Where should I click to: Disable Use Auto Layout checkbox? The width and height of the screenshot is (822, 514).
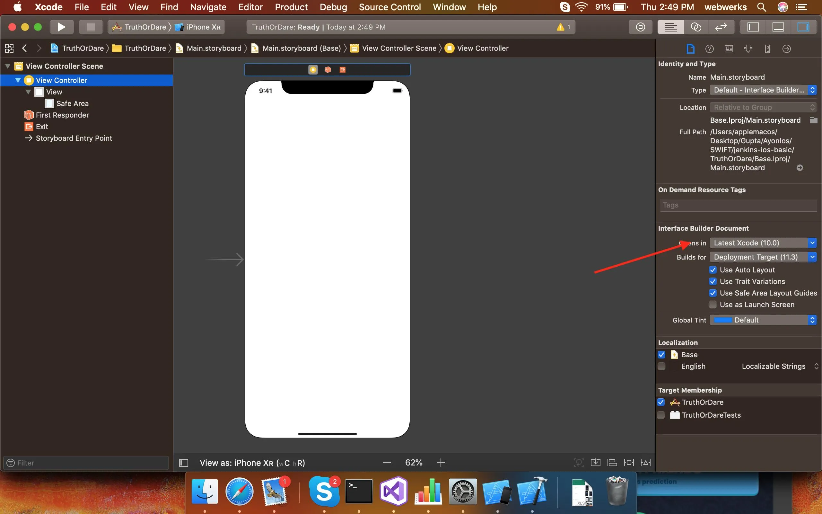713,270
